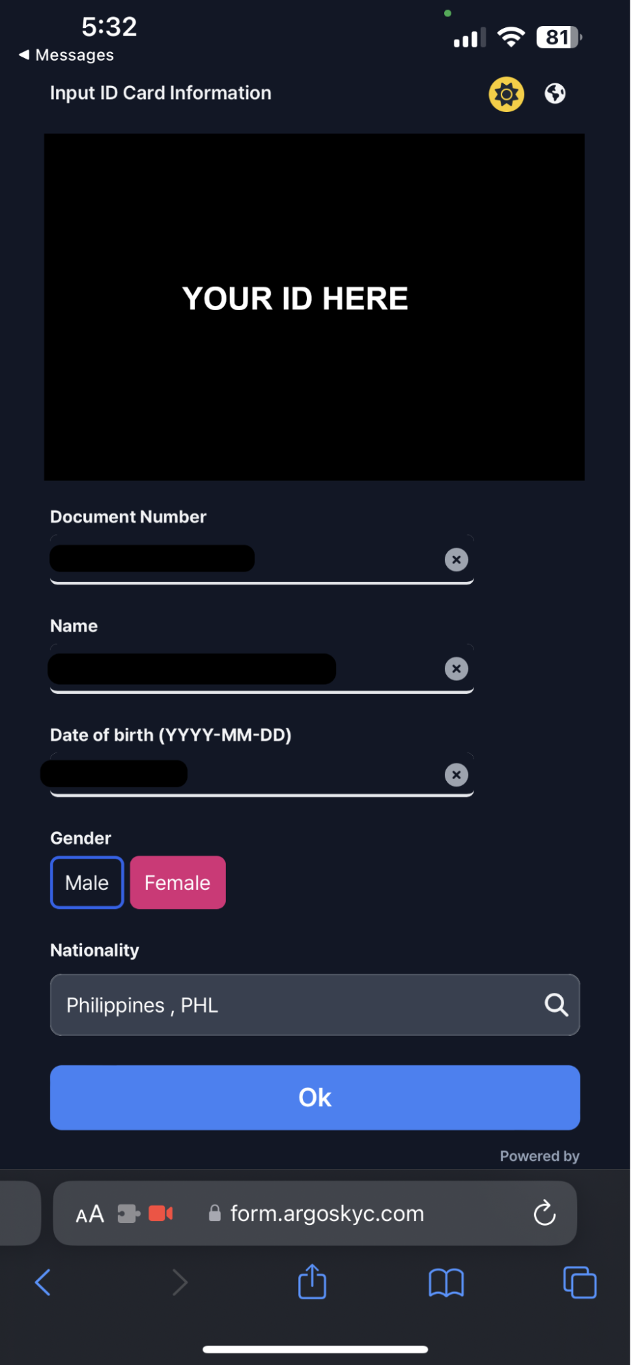This screenshot has height=1365, width=631.
Task: Tap the Safari extensions puzzle icon
Action: tap(129, 1213)
